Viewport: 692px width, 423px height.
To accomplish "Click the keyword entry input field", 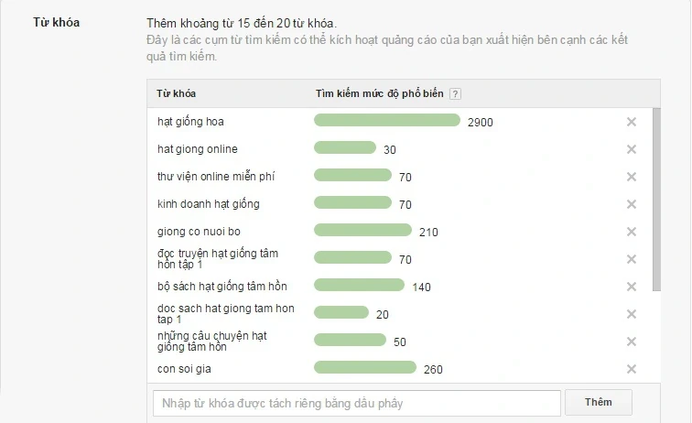I will click(x=357, y=403).
